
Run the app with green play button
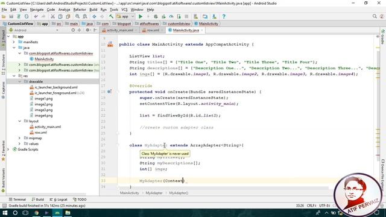coord(141,16)
